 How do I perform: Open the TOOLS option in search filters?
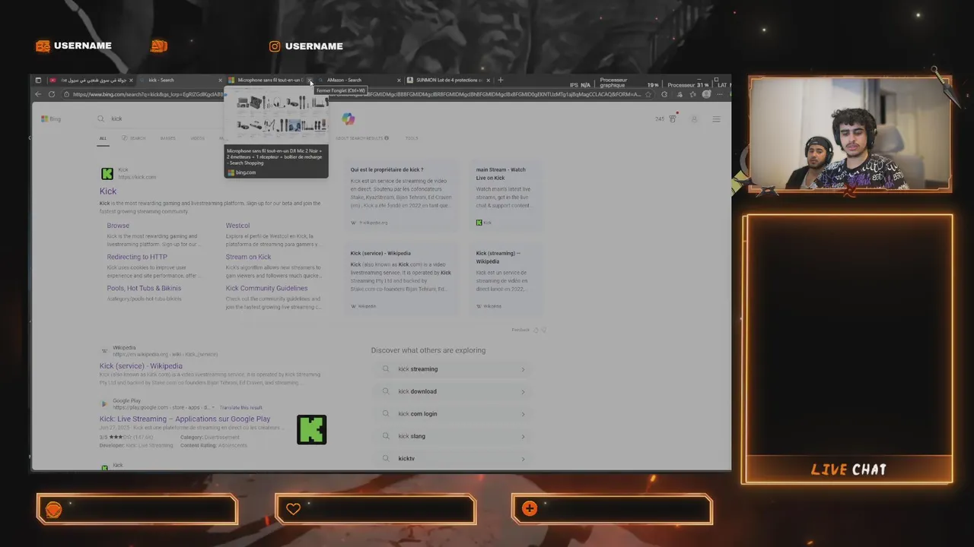[412, 138]
